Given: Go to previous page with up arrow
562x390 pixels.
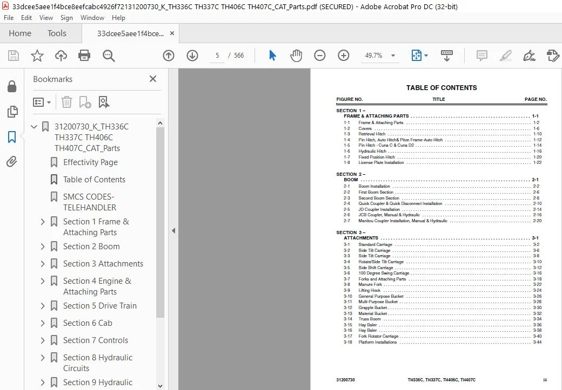Looking at the screenshot, I should pos(169,56).
